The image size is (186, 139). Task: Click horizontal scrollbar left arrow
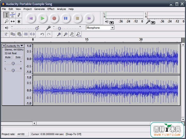[34, 123]
